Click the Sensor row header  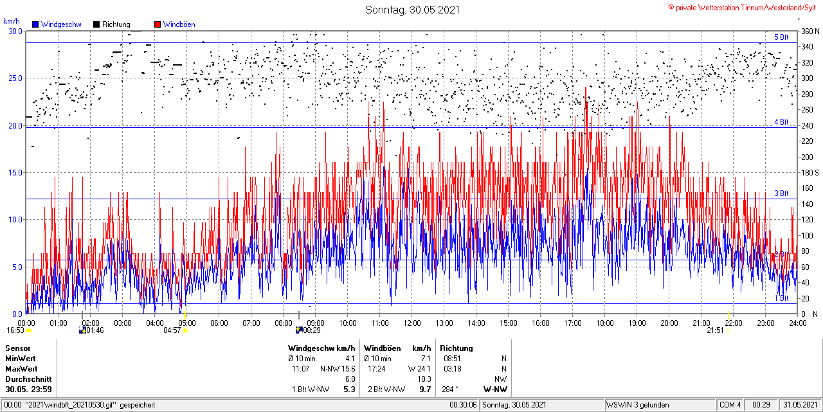[17, 348]
